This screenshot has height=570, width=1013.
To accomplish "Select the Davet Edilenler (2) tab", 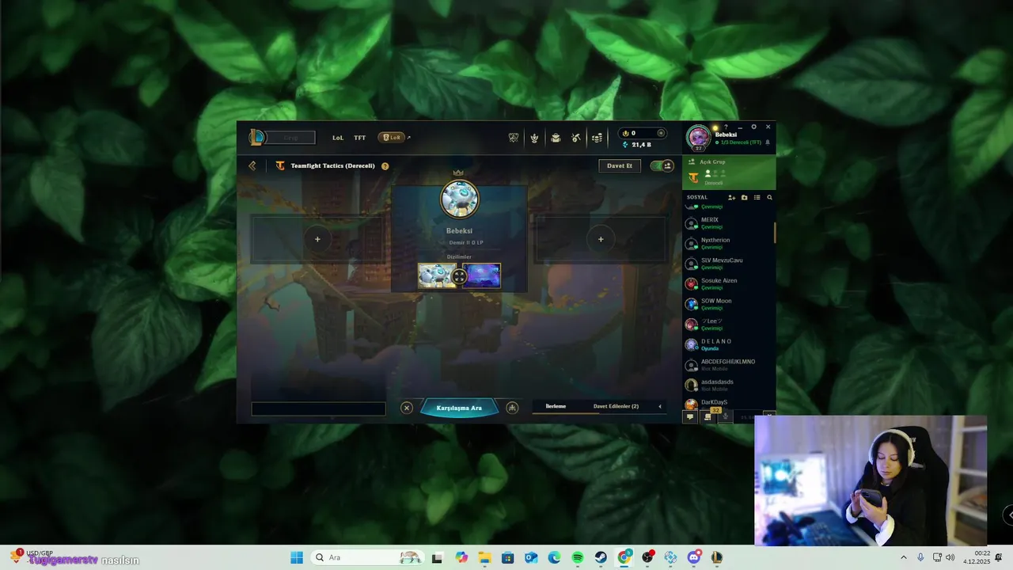I will 616,406.
